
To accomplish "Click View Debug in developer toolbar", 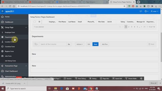I will 80,79.
